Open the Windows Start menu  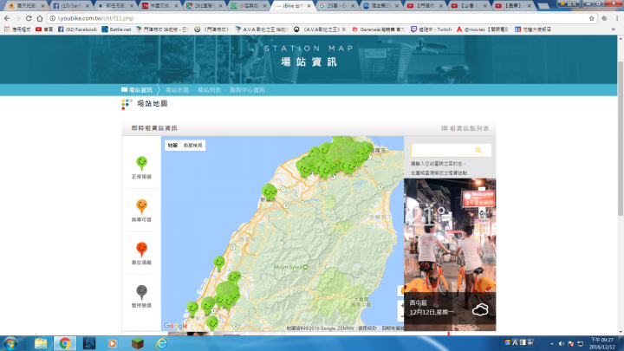pos(10,343)
